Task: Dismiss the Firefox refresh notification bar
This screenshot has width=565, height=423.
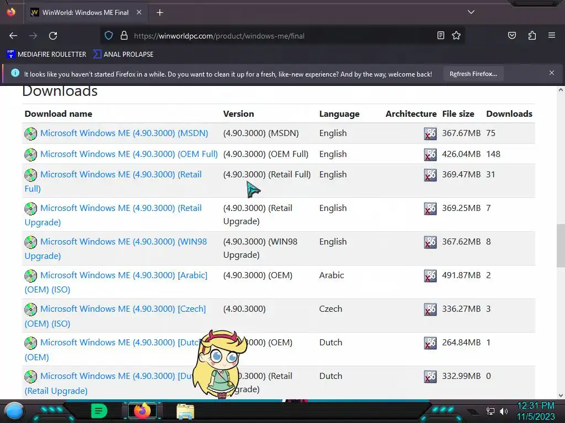Action: [x=552, y=73]
